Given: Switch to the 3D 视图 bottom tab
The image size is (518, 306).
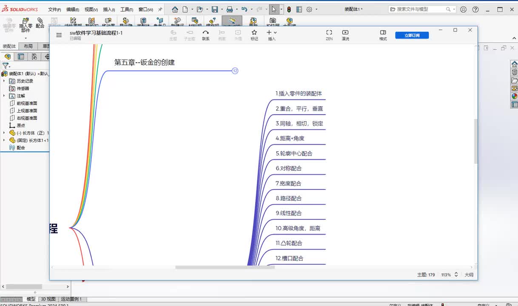Looking at the screenshot, I should (x=48, y=299).
